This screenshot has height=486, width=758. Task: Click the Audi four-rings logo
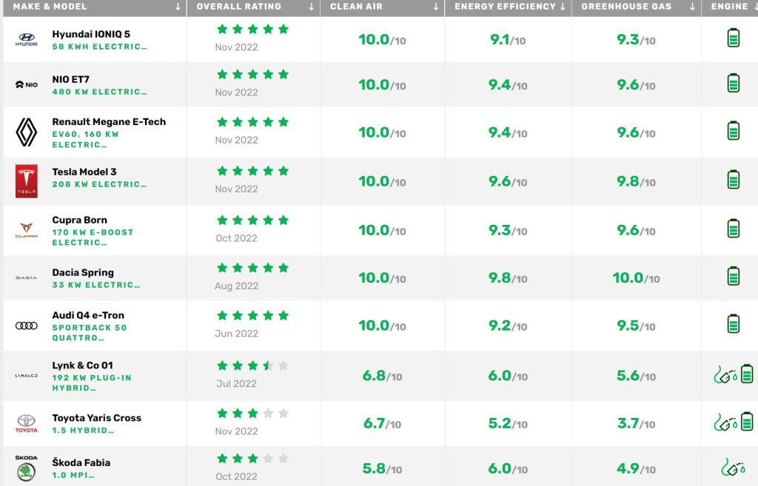pyautogui.click(x=26, y=325)
